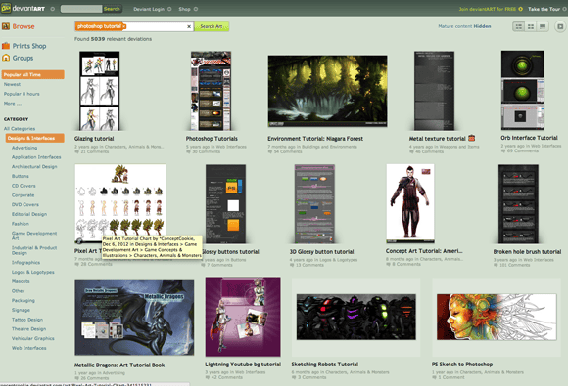Open the Game Development Art subcategory
568x386 pixels.
(x=34, y=236)
